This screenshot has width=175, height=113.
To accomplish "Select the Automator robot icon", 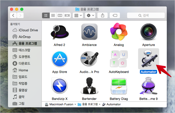I will click(149, 59).
